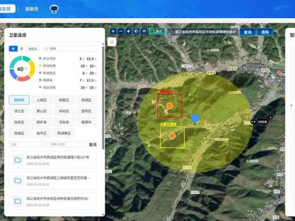Image resolution: width=295 pixels, height=221 pixels.
Task: Activate the locate arrow map tool
Action: tap(128, 31)
